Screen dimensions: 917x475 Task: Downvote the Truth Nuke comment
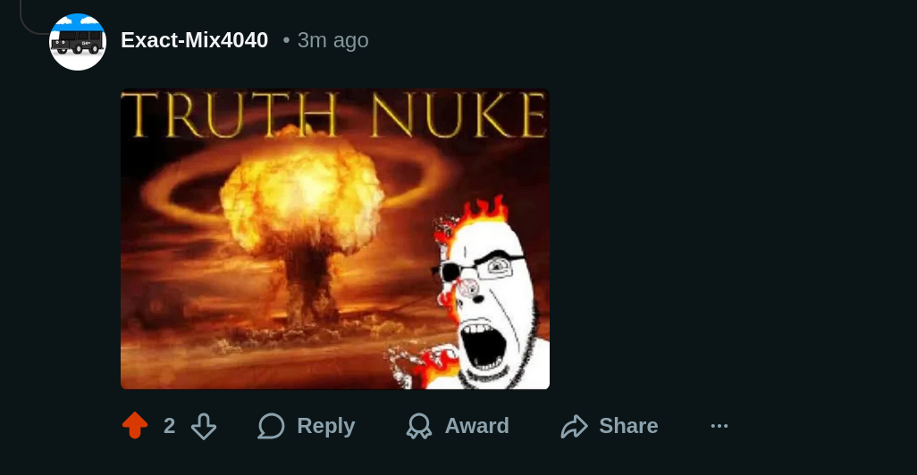point(204,426)
